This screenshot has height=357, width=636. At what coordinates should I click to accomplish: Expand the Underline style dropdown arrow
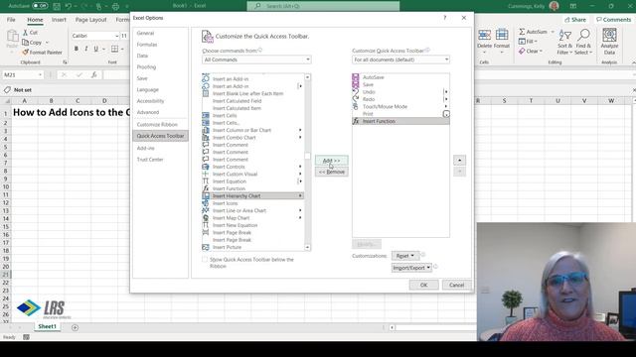[x=103, y=49]
